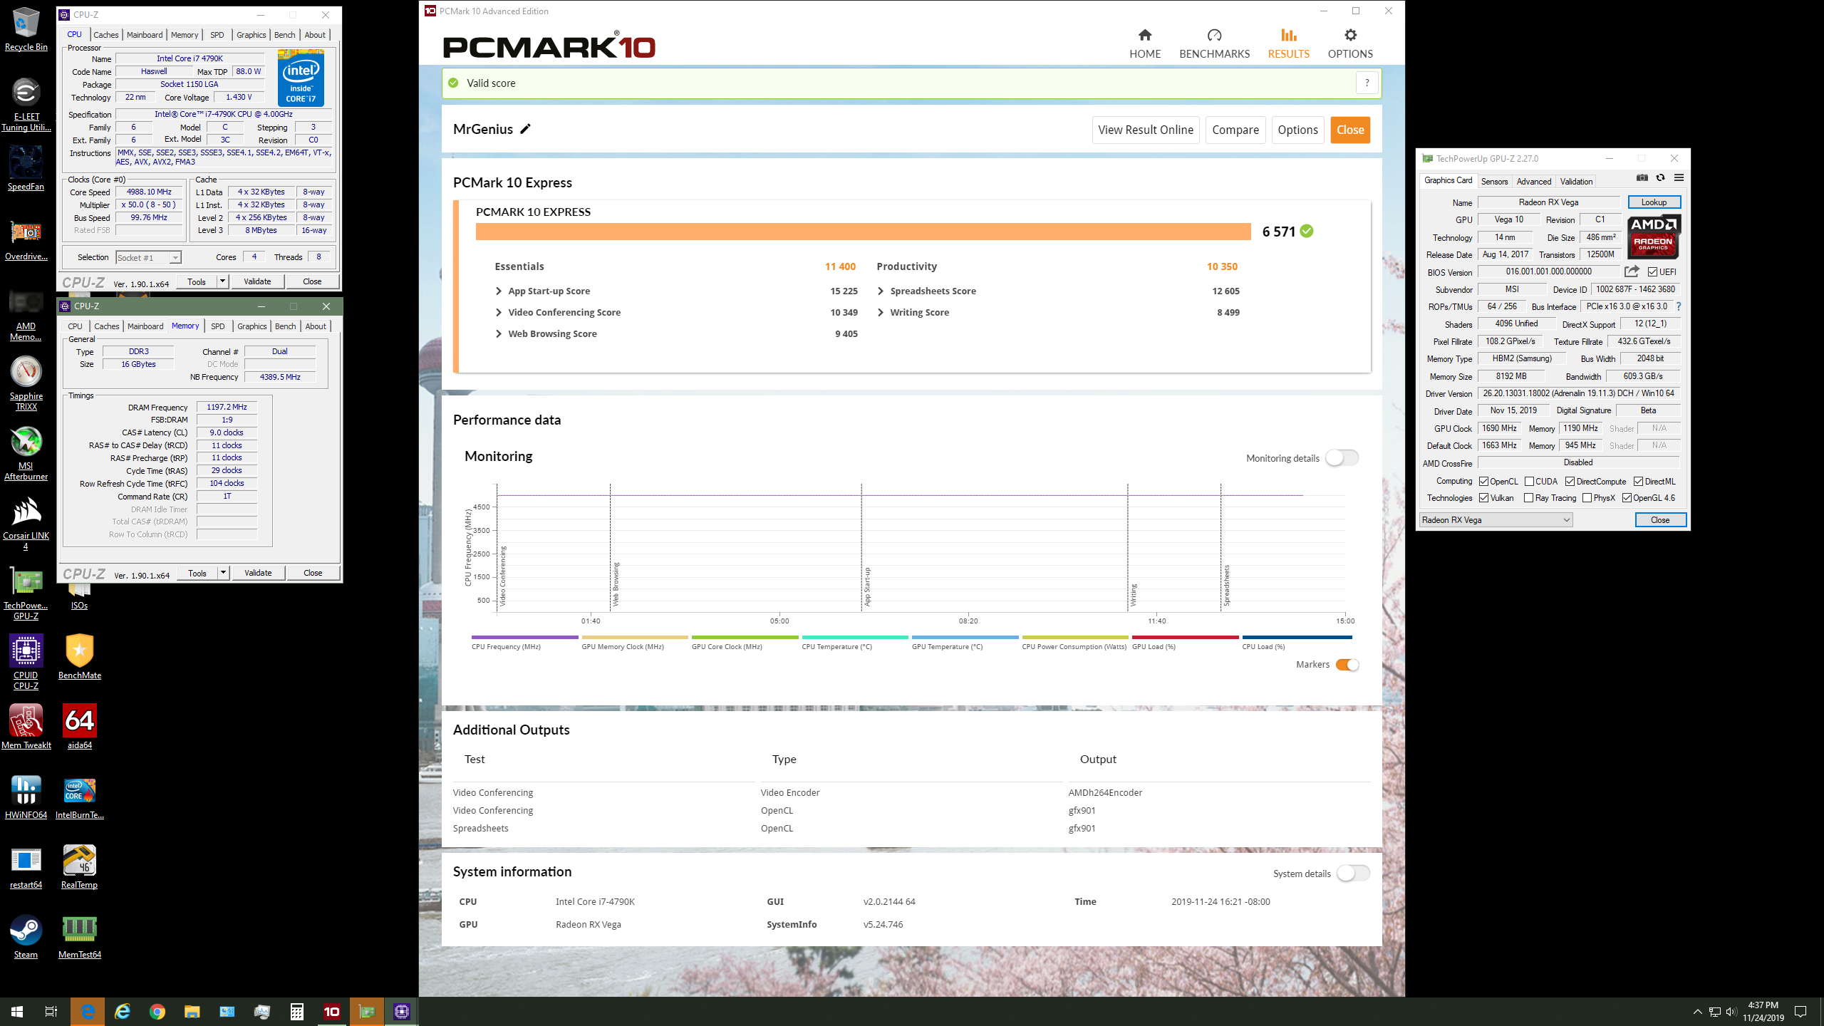Toggle the Vulkan checkbox in GPU-Z
The width and height of the screenshot is (1824, 1026).
[1483, 498]
